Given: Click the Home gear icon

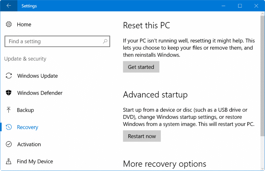Looking at the screenshot, I should [x=9, y=24].
